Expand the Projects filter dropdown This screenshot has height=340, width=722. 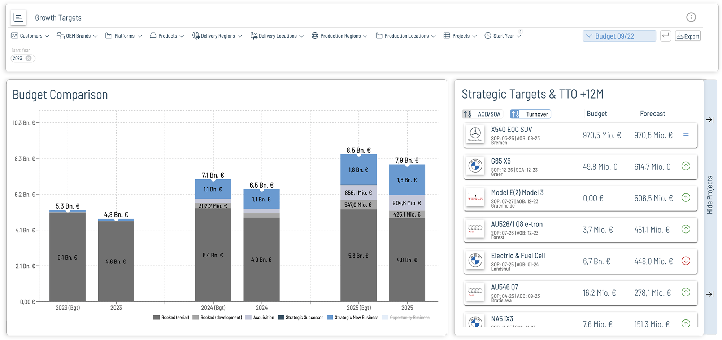(x=474, y=36)
